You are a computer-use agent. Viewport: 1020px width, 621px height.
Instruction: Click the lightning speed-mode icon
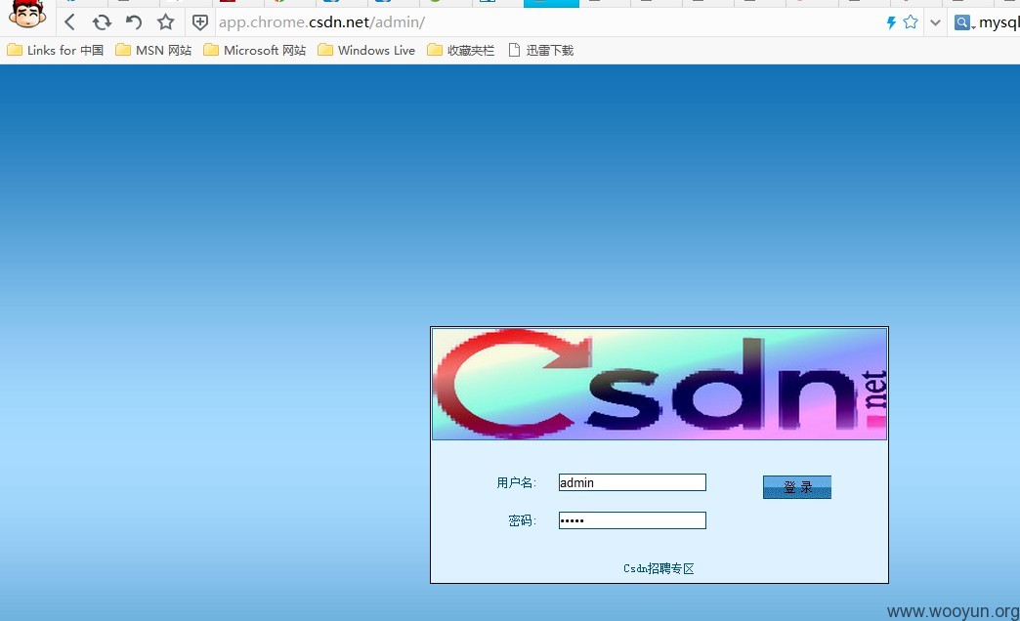pyautogui.click(x=891, y=22)
